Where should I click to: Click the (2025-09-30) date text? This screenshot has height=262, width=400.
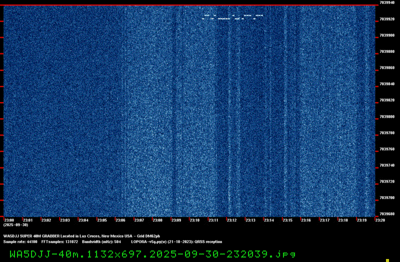(x=15, y=225)
